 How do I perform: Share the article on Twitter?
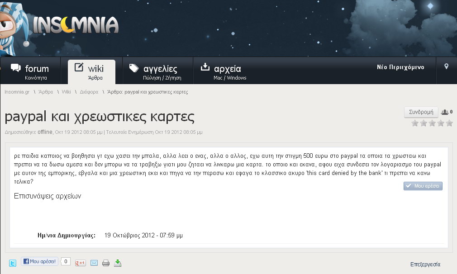[x=13, y=263]
